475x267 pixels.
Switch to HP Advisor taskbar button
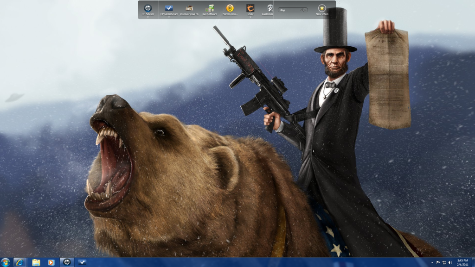coord(67,262)
